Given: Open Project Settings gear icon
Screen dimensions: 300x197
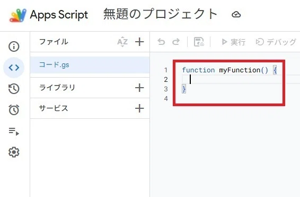Looking at the screenshot, I should point(14,152).
